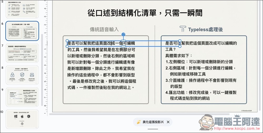The width and height of the screenshot is (263, 133).
Task: Click the top-right handle of selected text box
Action: click(x=180, y=41)
